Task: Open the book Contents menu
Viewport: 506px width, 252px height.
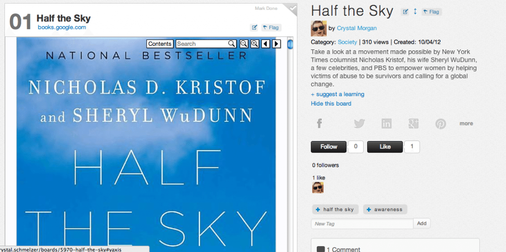Action: click(x=160, y=44)
